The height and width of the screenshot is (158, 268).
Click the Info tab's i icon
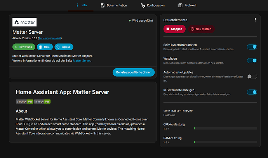pyautogui.click(x=77, y=5)
